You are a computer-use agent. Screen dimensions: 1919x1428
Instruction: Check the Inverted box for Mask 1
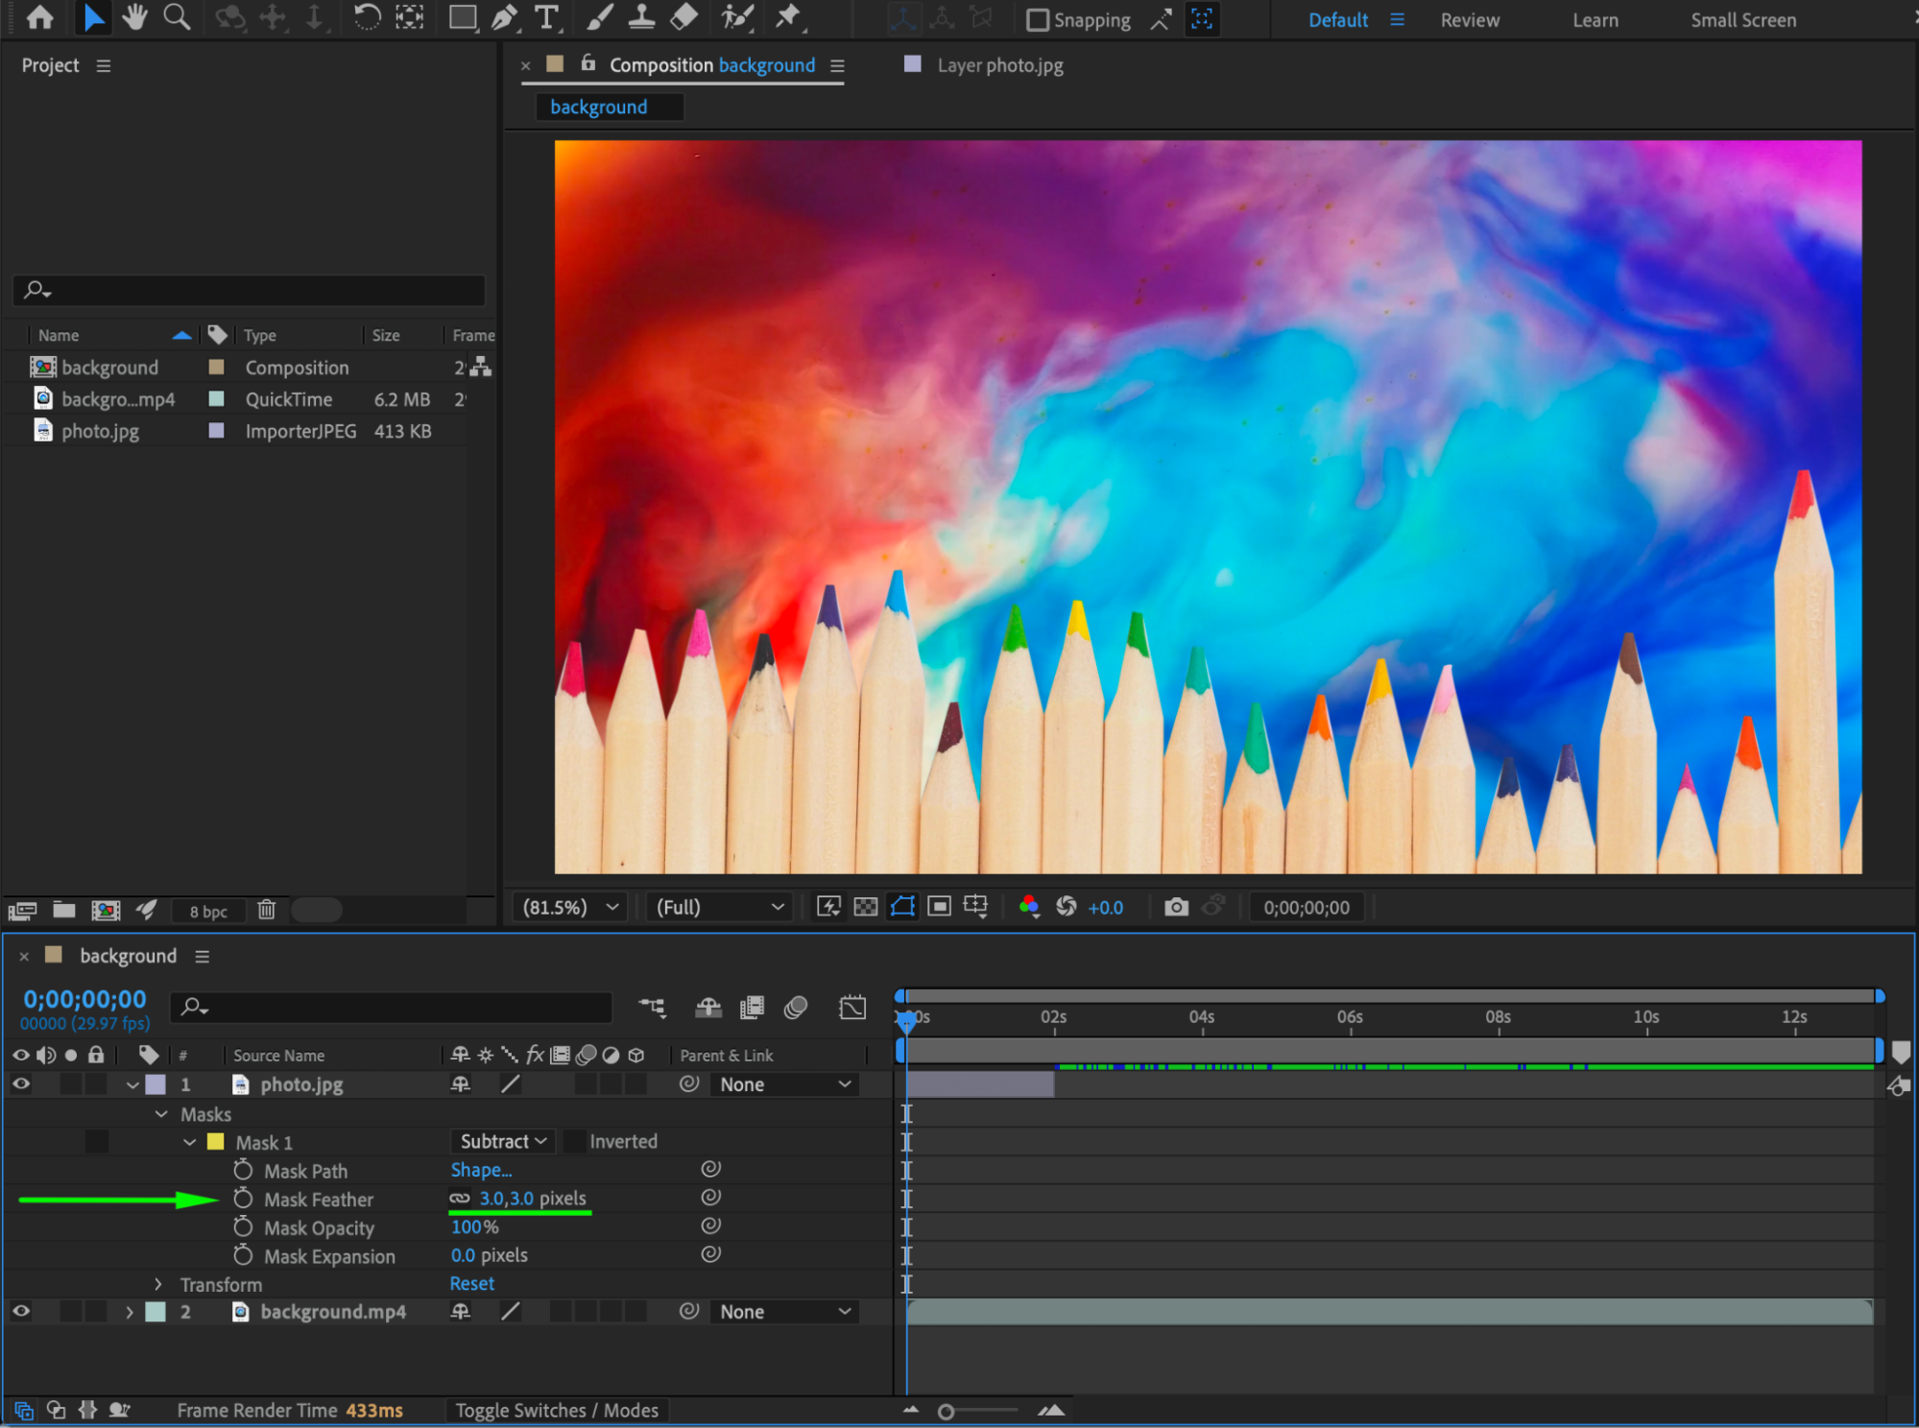point(574,1141)
